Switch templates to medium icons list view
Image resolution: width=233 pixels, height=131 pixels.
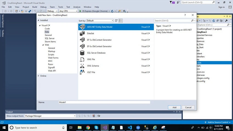[121, 21]
